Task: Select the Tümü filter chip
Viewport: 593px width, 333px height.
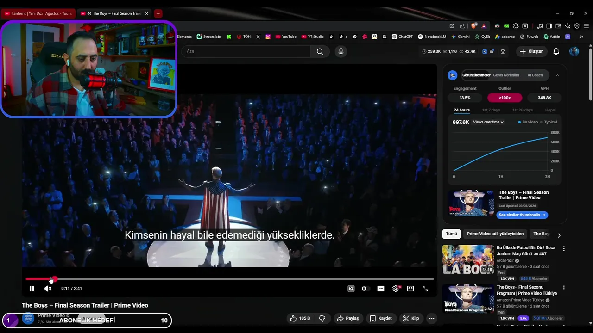Action: tap(451, 234)
